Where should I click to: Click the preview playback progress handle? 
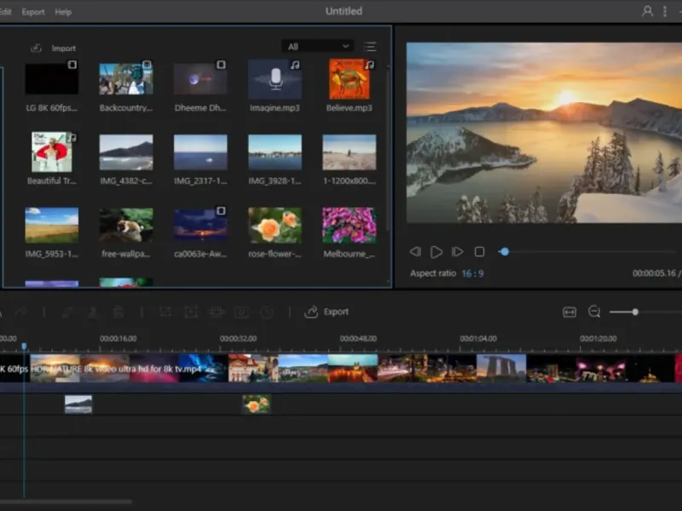[505, 252]
